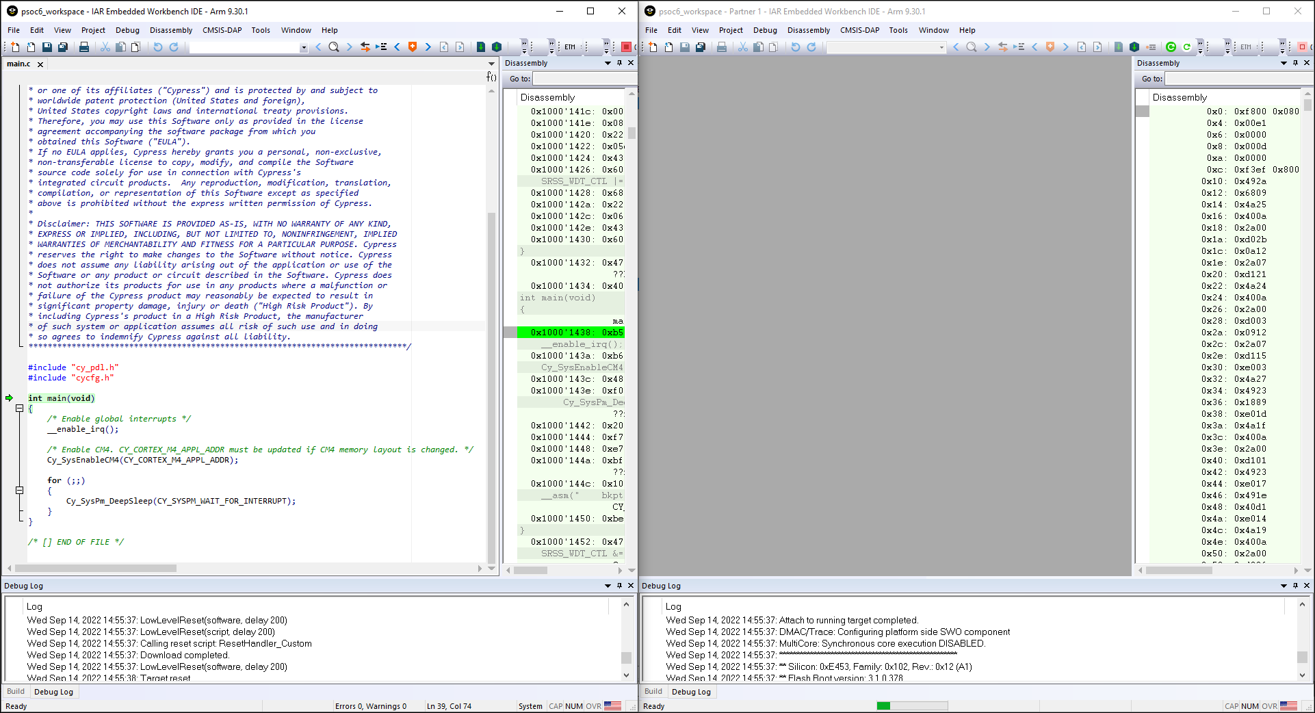Image resolution: width=1315 pixels, height=713 pixels.
Task: Click the Save All icon in left toolbar
Action: (x=62, y=47)
